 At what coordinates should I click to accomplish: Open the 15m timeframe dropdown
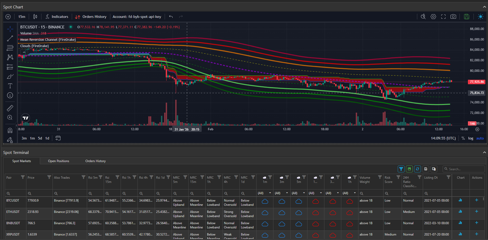coord(22,17)
